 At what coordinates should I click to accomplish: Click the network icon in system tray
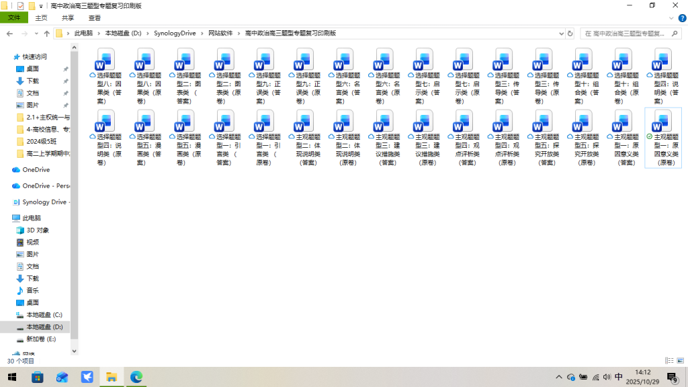[x=595, y=377]
